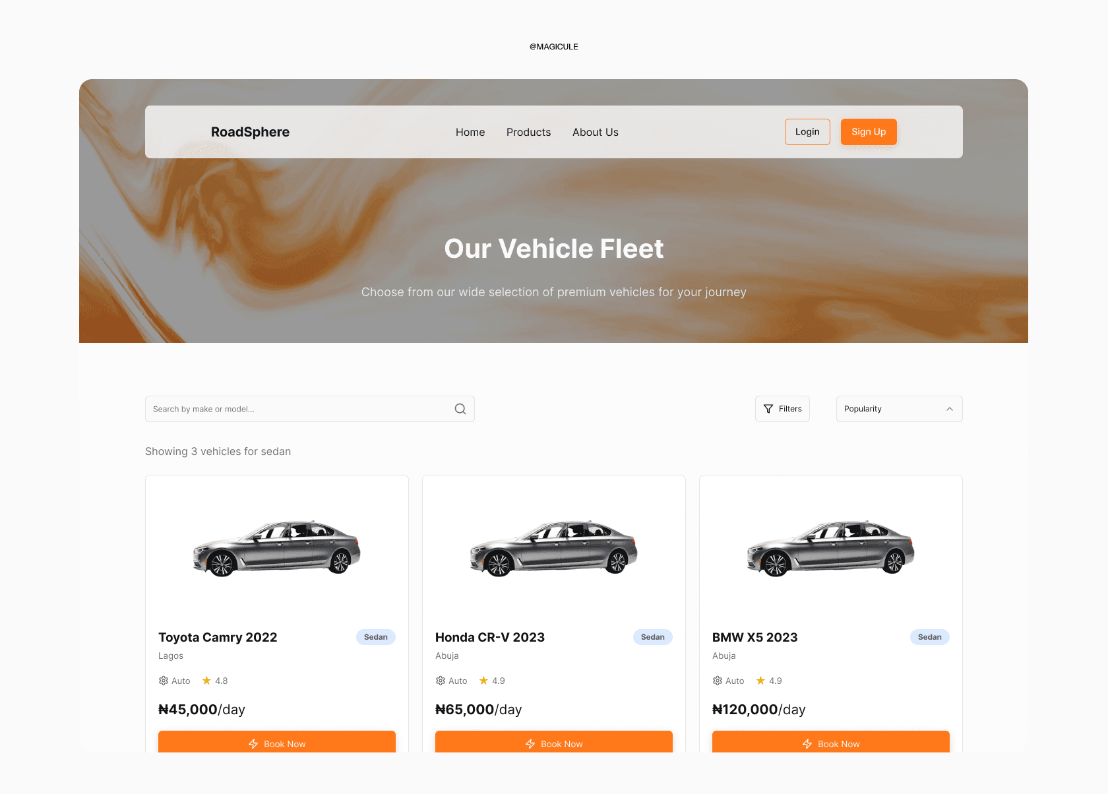Click the search magnifier icon

pyautogui.click(x=460, y=409)
